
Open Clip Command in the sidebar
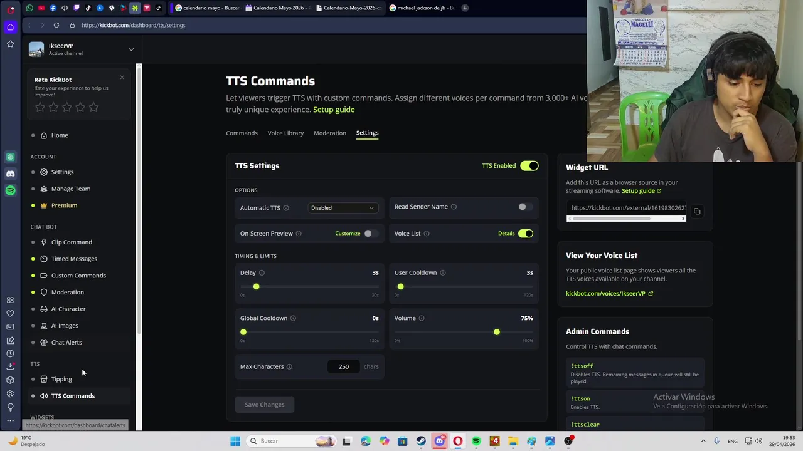(72, 242)
